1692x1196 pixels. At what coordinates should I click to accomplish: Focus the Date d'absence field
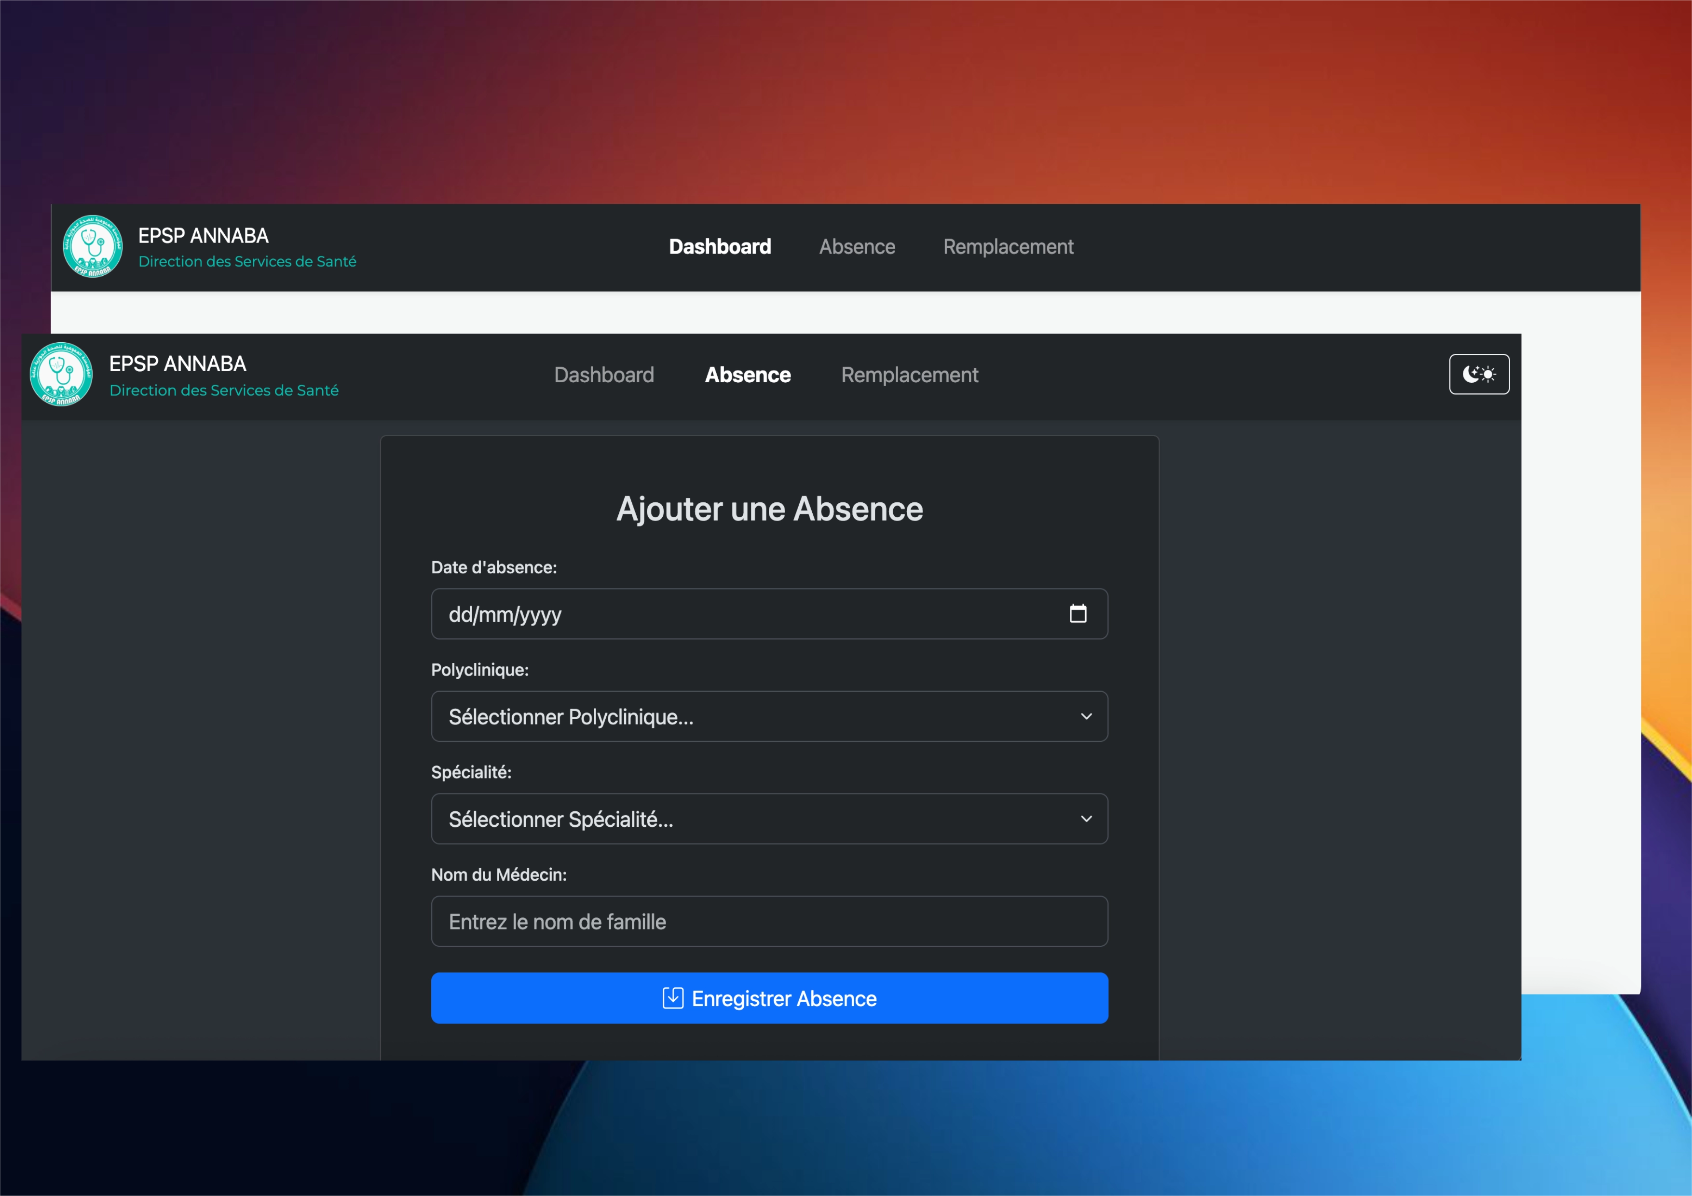pyautogui.click(x=737, y=614)
